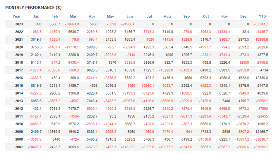Select 2013 November value 7400

click(226, 101)
